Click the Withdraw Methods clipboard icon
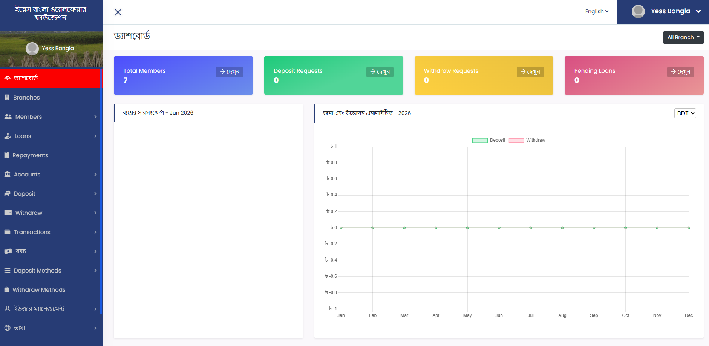This screenshot has width=709, height=346. click(6, 290)
